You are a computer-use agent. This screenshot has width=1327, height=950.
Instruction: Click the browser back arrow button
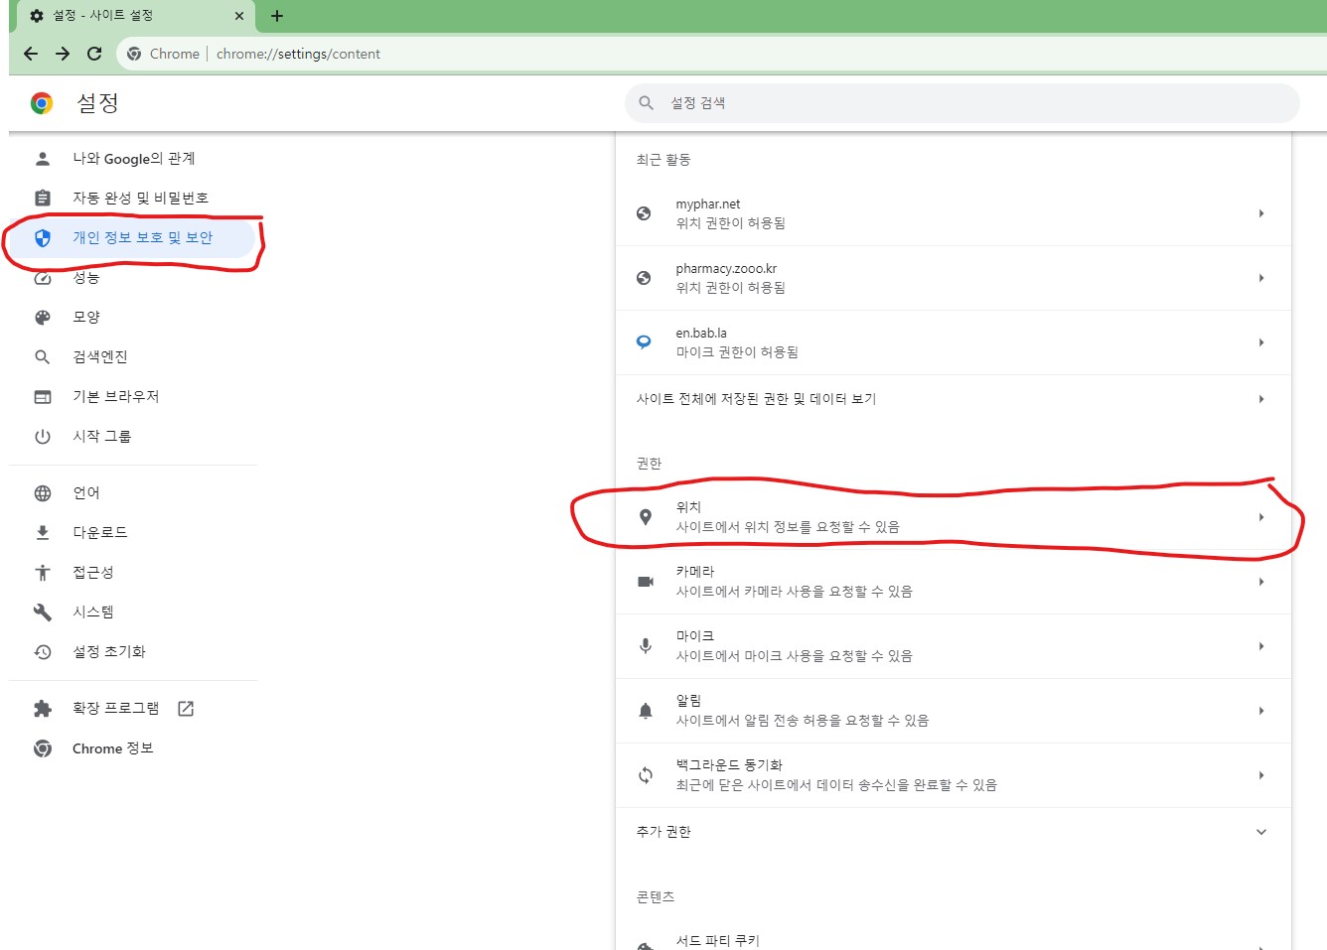[x=31, y=54]
